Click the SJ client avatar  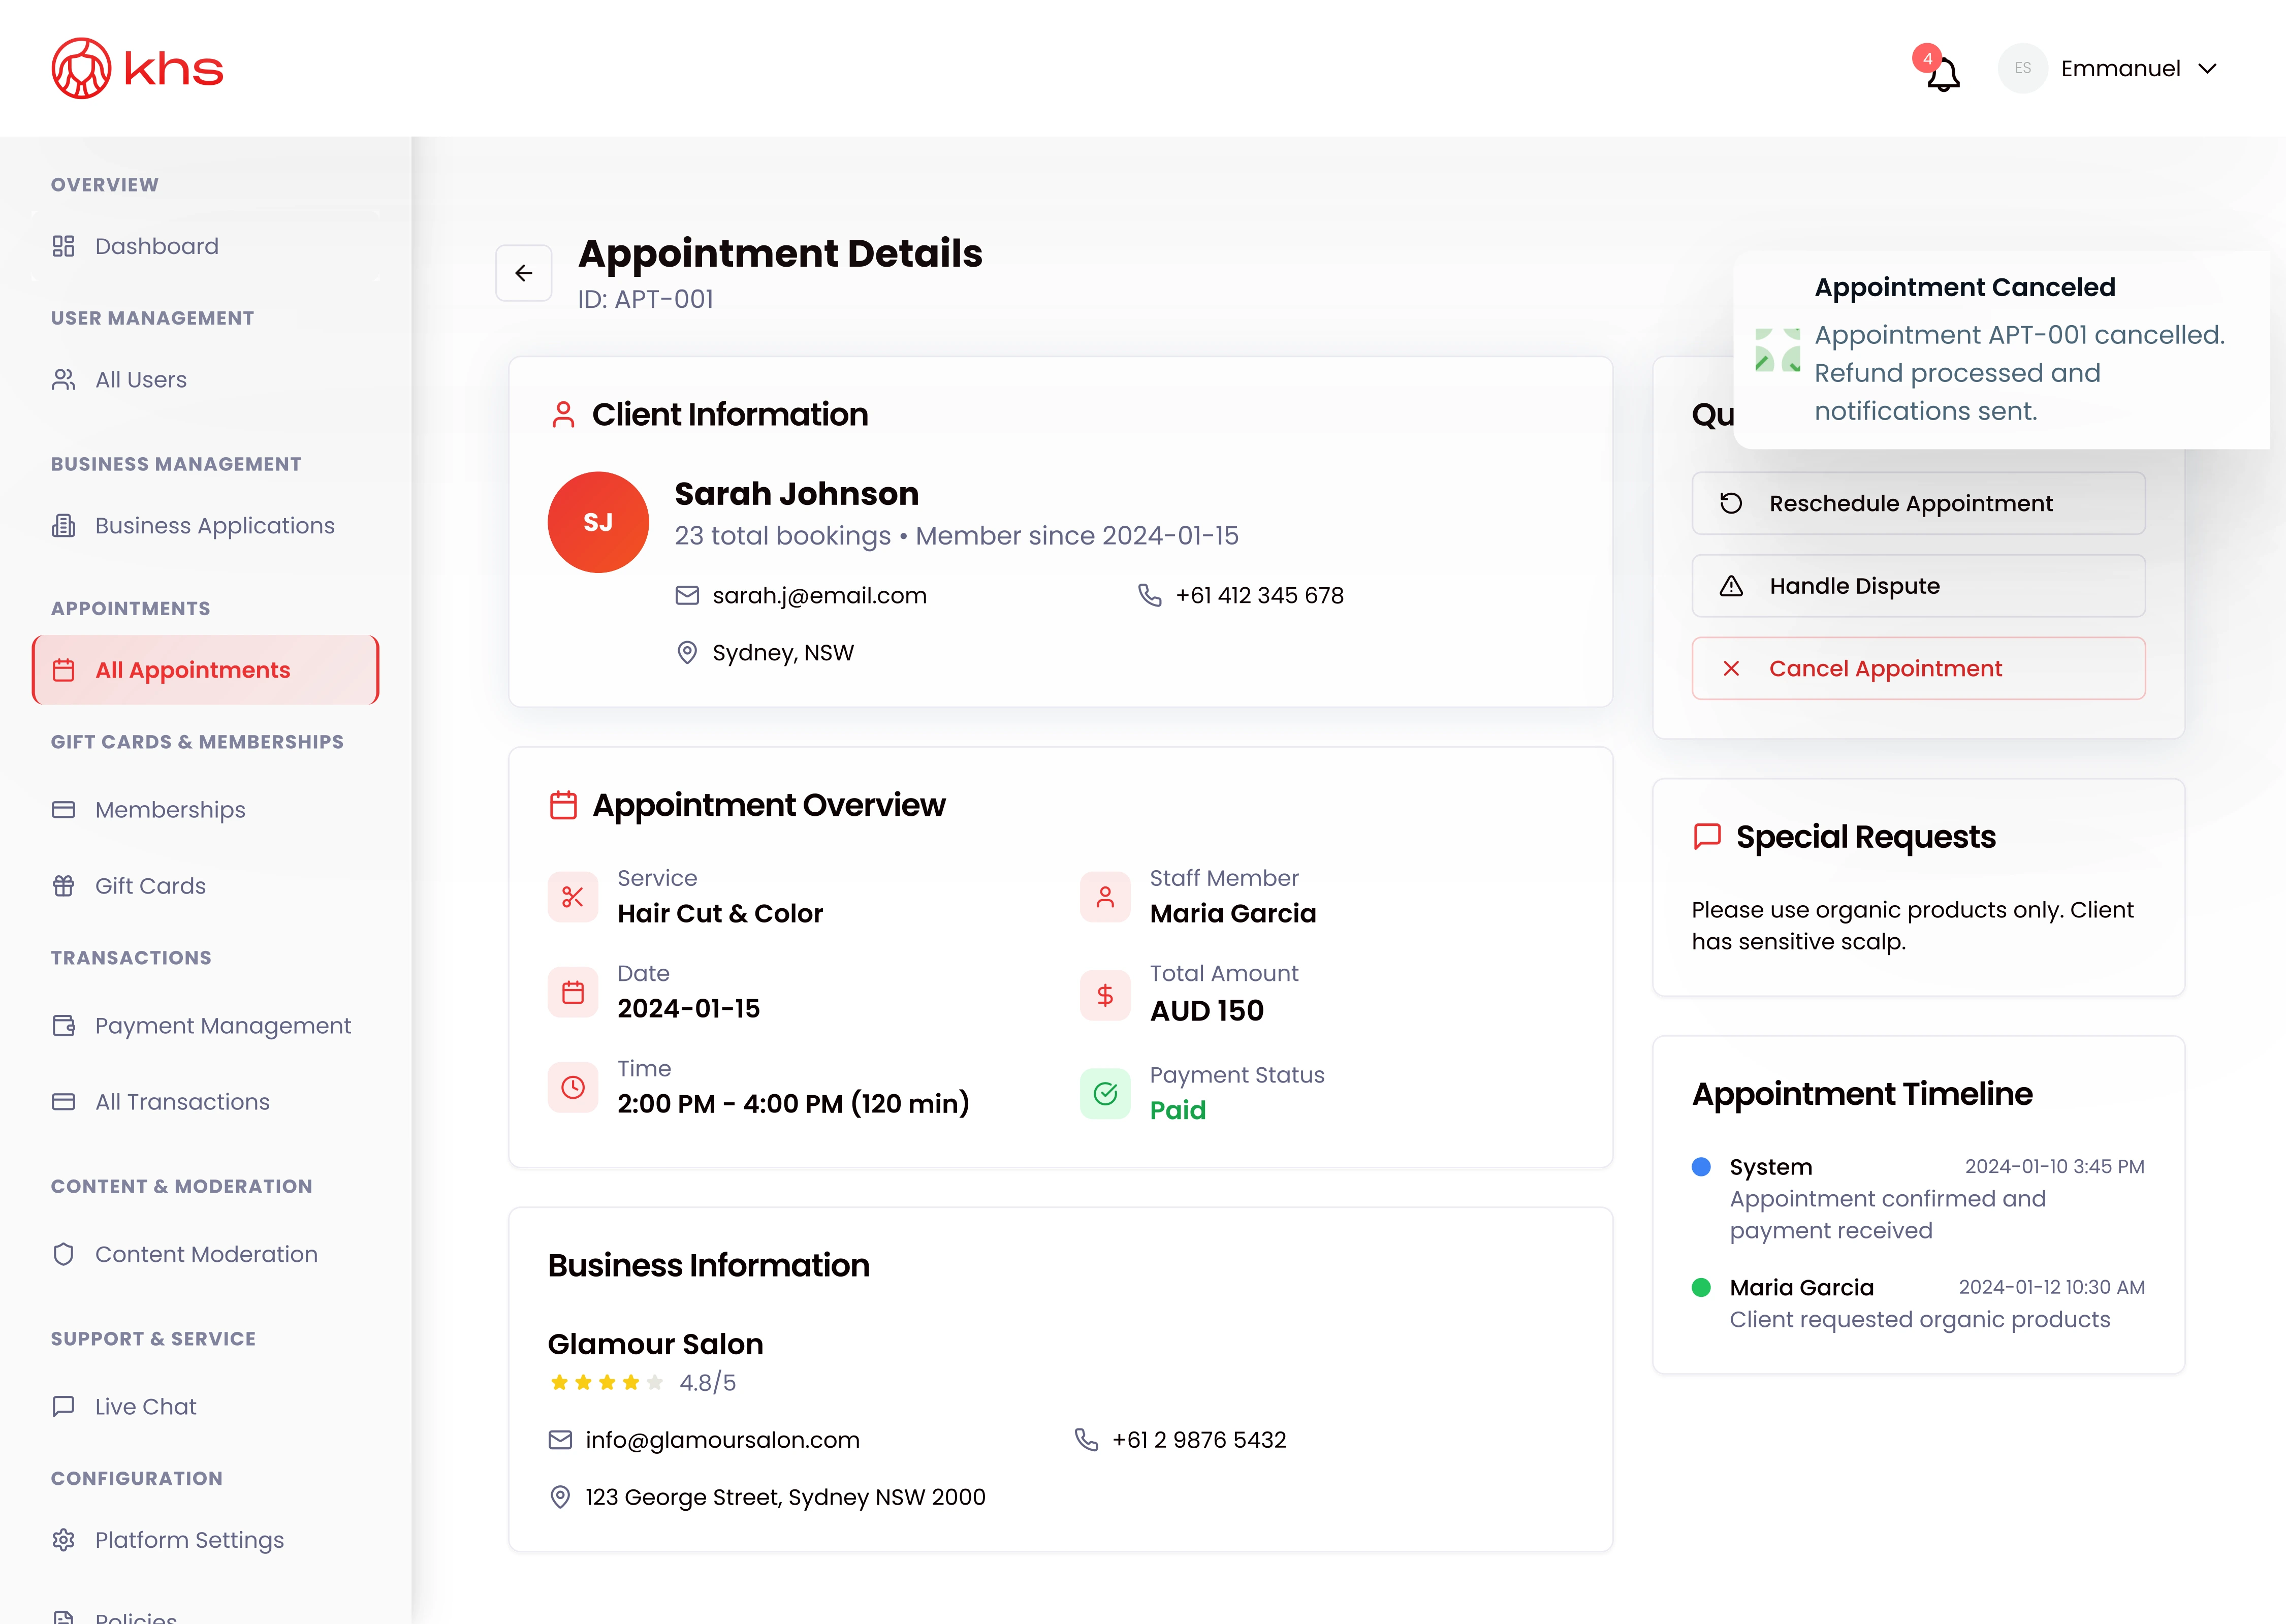[x=598, y=522]
